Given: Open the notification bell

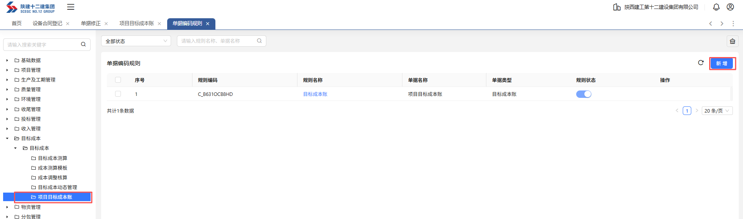Looking at the screenshot, I should click(716, 7).
